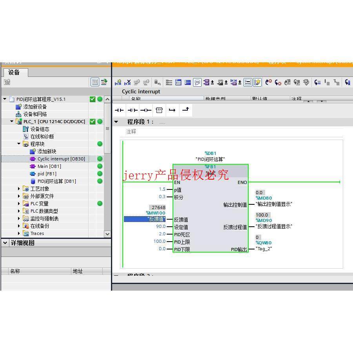This screenshot has height=353, width=353.
Task: Click small tree-options icon under 设备 tab
Action: (7, 82)
